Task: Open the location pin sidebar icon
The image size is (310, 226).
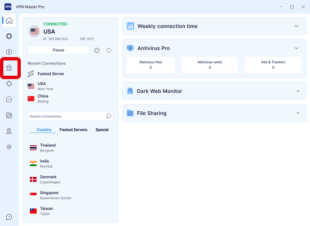Action: tap(9, 131)
